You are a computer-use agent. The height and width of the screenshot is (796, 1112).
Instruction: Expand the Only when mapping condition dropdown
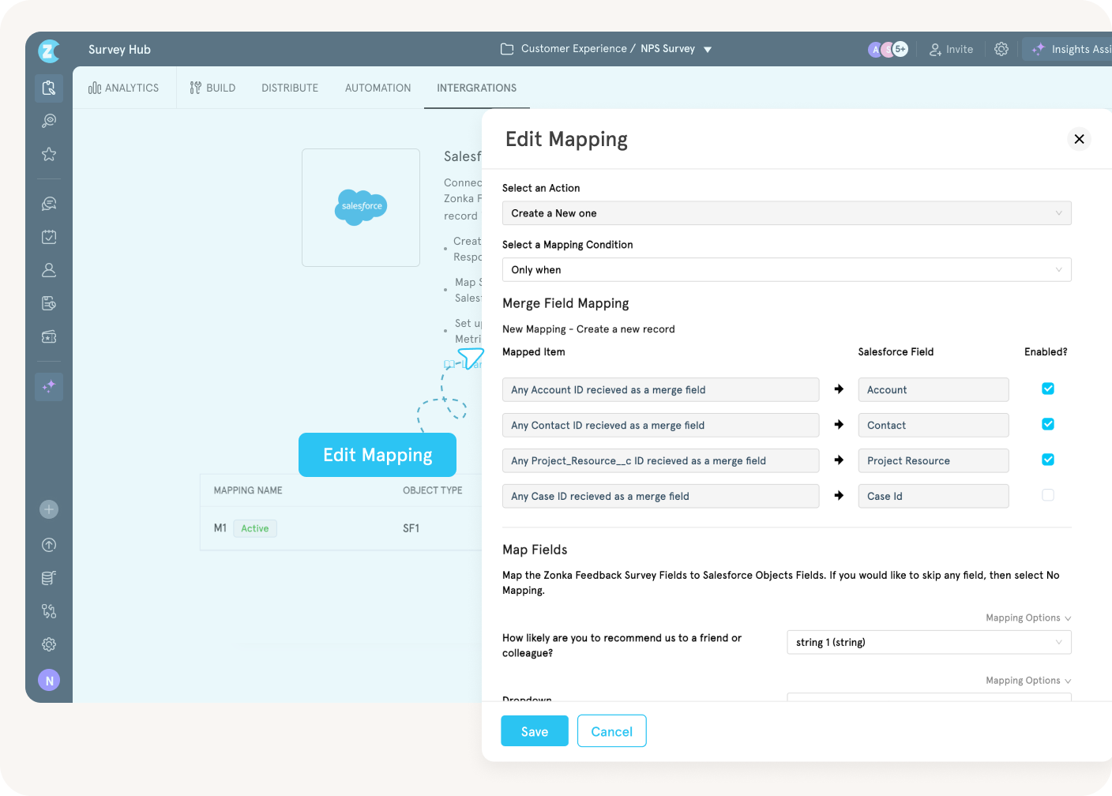pyautogui.click(x=787, y=269)
